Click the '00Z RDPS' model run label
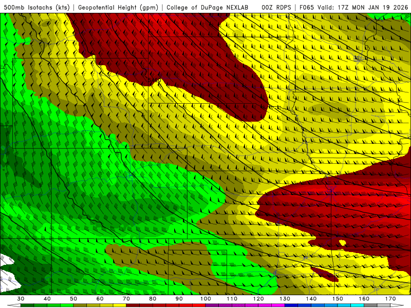411x308 pixels. 276,7
